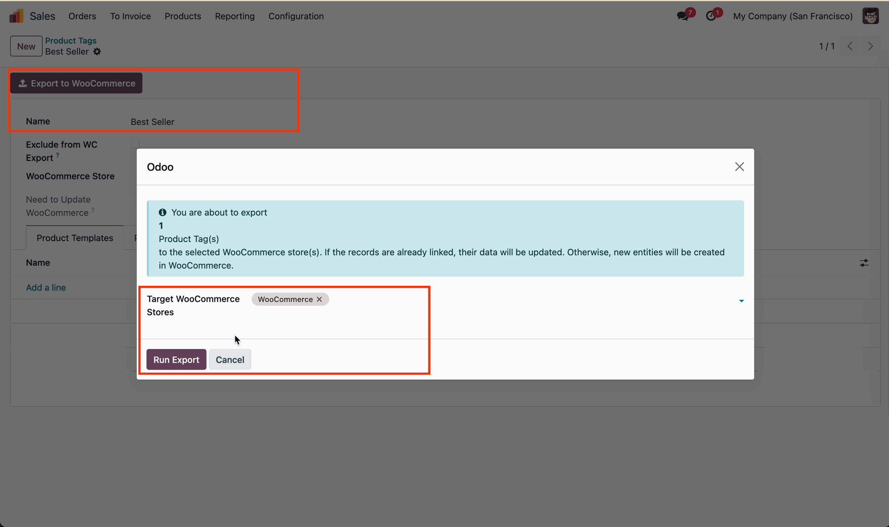Click the Sales app title
This screenshot has width=889, height=527.
[43, 16]
